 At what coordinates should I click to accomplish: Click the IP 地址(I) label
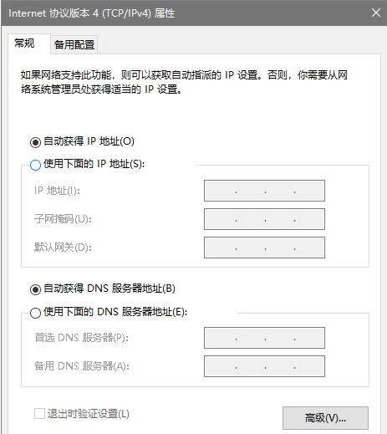pos(57,191)
